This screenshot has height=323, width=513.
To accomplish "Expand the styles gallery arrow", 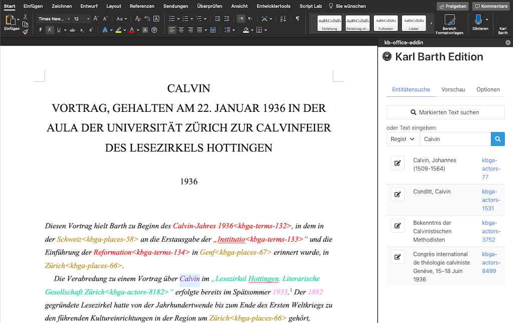I will (431, 23).
